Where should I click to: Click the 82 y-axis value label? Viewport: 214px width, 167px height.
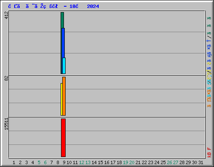coord(6,78)
